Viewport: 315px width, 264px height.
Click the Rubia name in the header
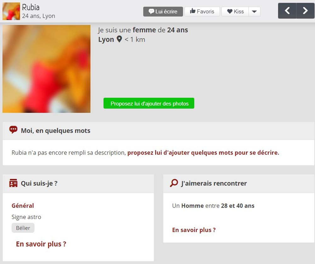click(31, 8)
